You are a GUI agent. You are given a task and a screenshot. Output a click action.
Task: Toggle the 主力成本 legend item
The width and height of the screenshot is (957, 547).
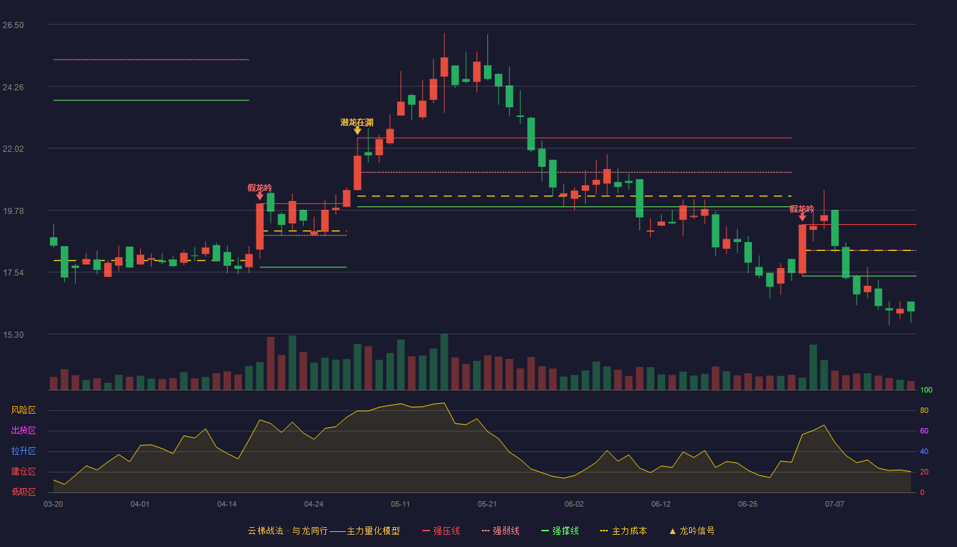click(x=623, y=531)
